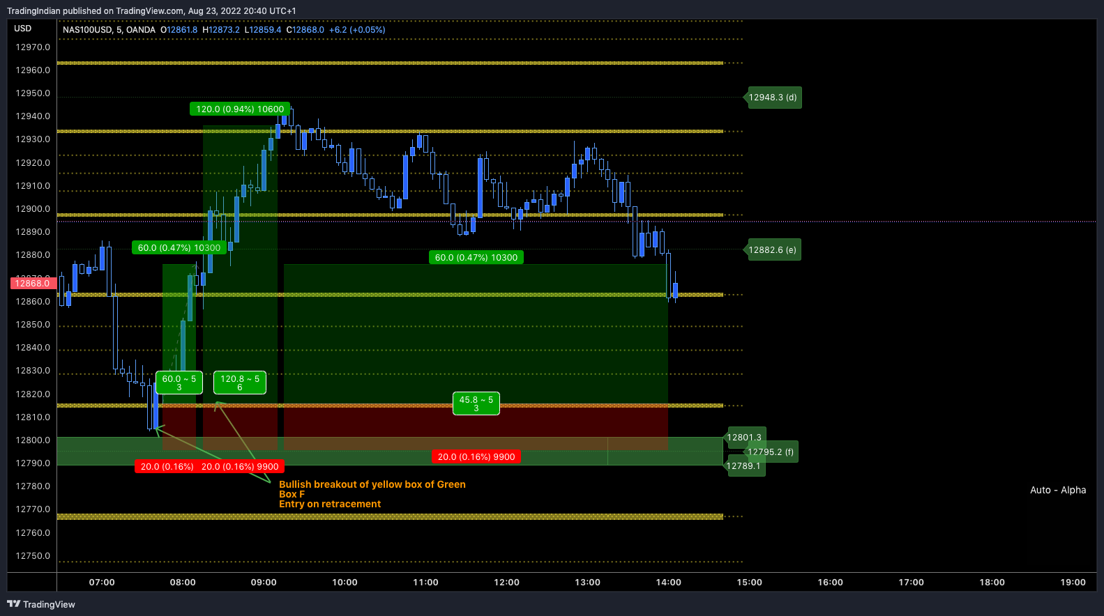This screenshot has height=616, width=1104.
Task: Click the TradingIndian published header text
Action: click(x=151, y=11)
